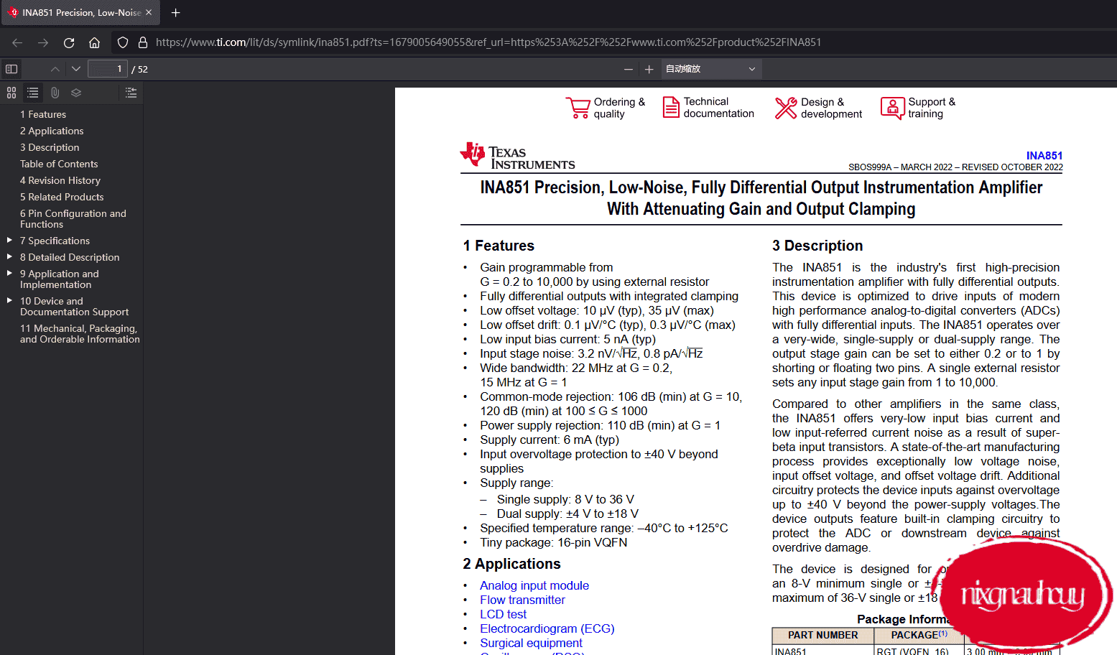
Task: Click the '/ 52' total pages label
Action: (x=139, y=70)
